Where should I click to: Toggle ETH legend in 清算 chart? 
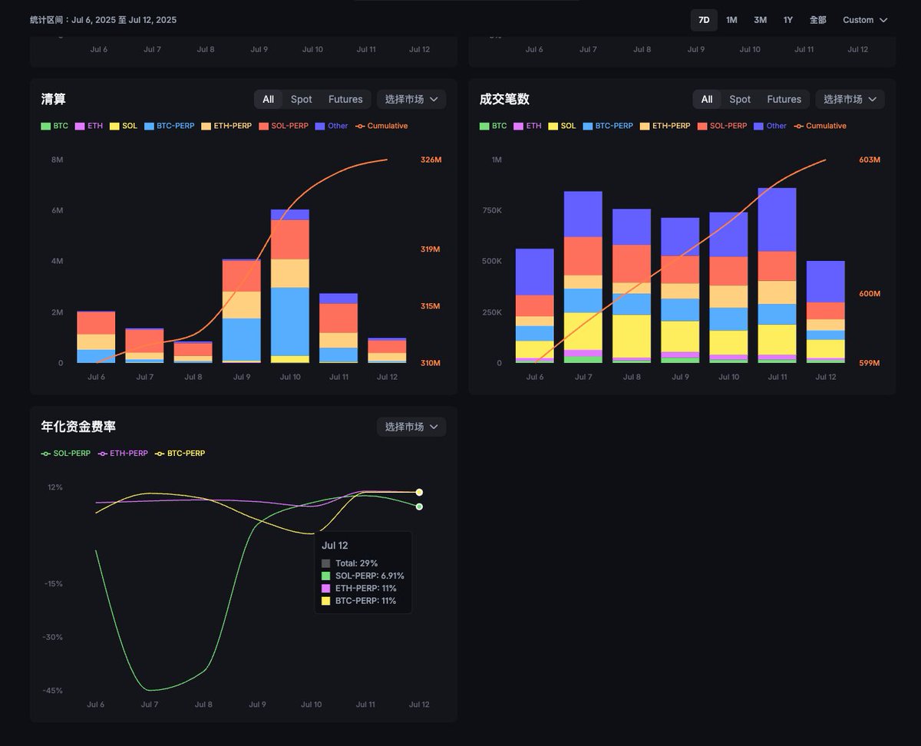click(x=89, y=126)
